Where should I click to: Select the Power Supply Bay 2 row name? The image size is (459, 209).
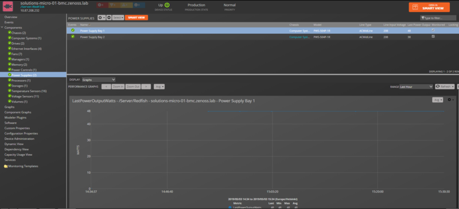(x=92, y=37)
